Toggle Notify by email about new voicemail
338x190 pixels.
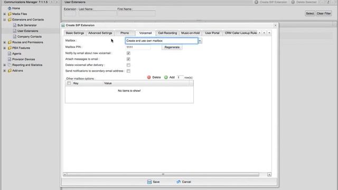(x=128, y=53)
